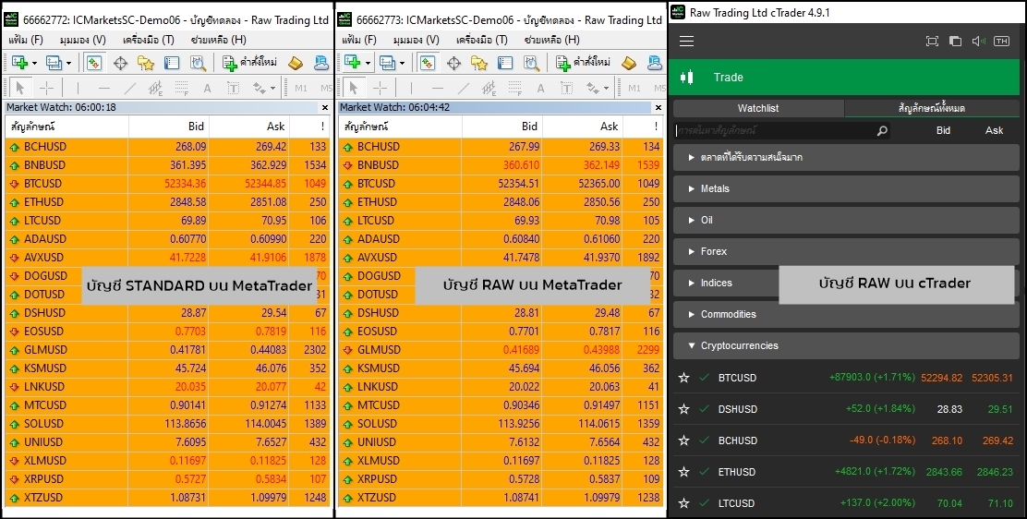Image resolution: width=1027 pixels, height=519 pixels.
Task: Expand Oil group in cTrader
Action: 846,220
